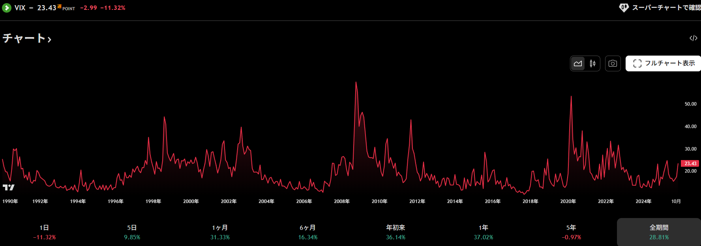Click the red 23.43 price label
Image resolution: width=701 pixels, height=246 pixels.
click(x=690, y=164)
